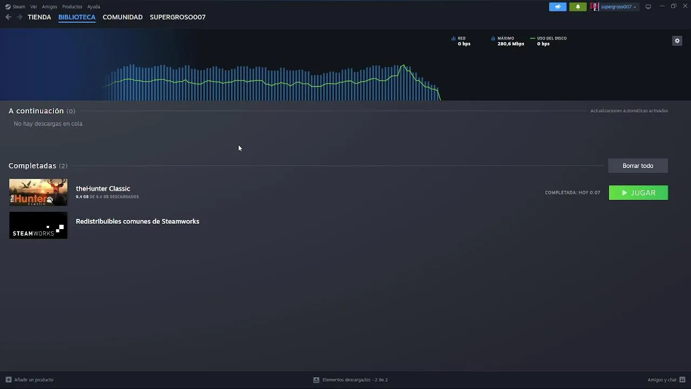691x389 pixels.
Task: Open Amigos y chat
Action: coord(662,380)
